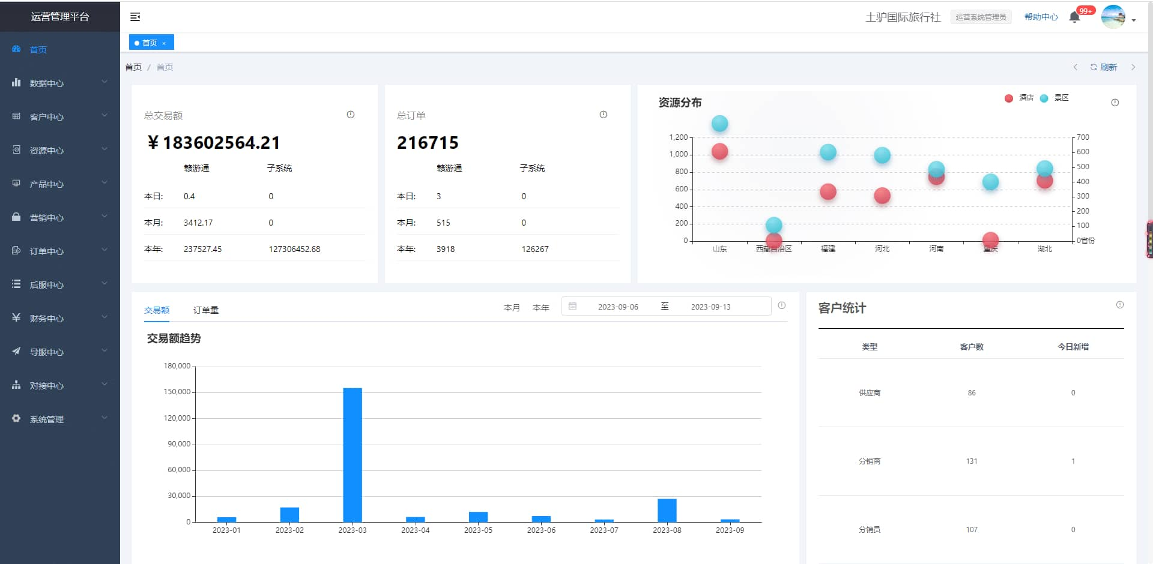
Task: Expand the 客户中心 menu chevron
Action: (x=104, y=115)
